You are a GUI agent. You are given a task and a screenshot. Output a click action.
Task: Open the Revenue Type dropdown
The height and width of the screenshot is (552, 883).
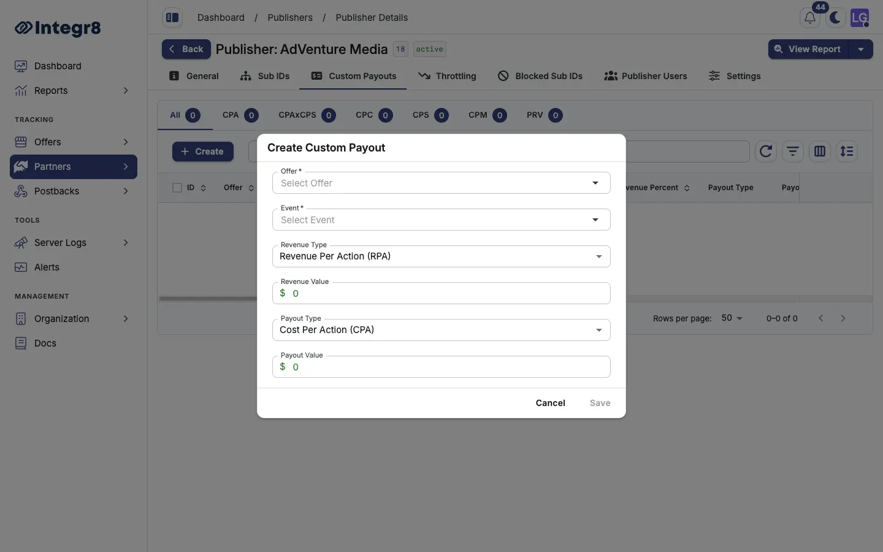(x=442, y=256)
